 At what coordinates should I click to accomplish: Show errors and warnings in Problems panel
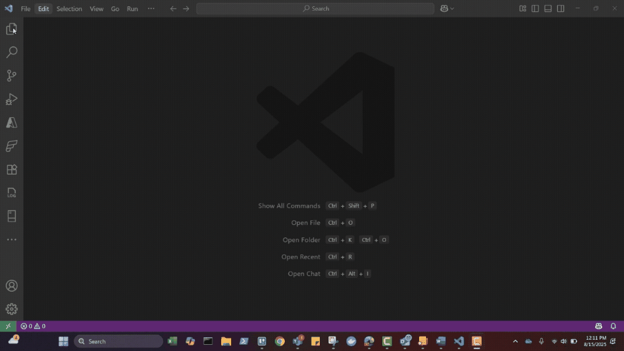(x=33, y=326)
